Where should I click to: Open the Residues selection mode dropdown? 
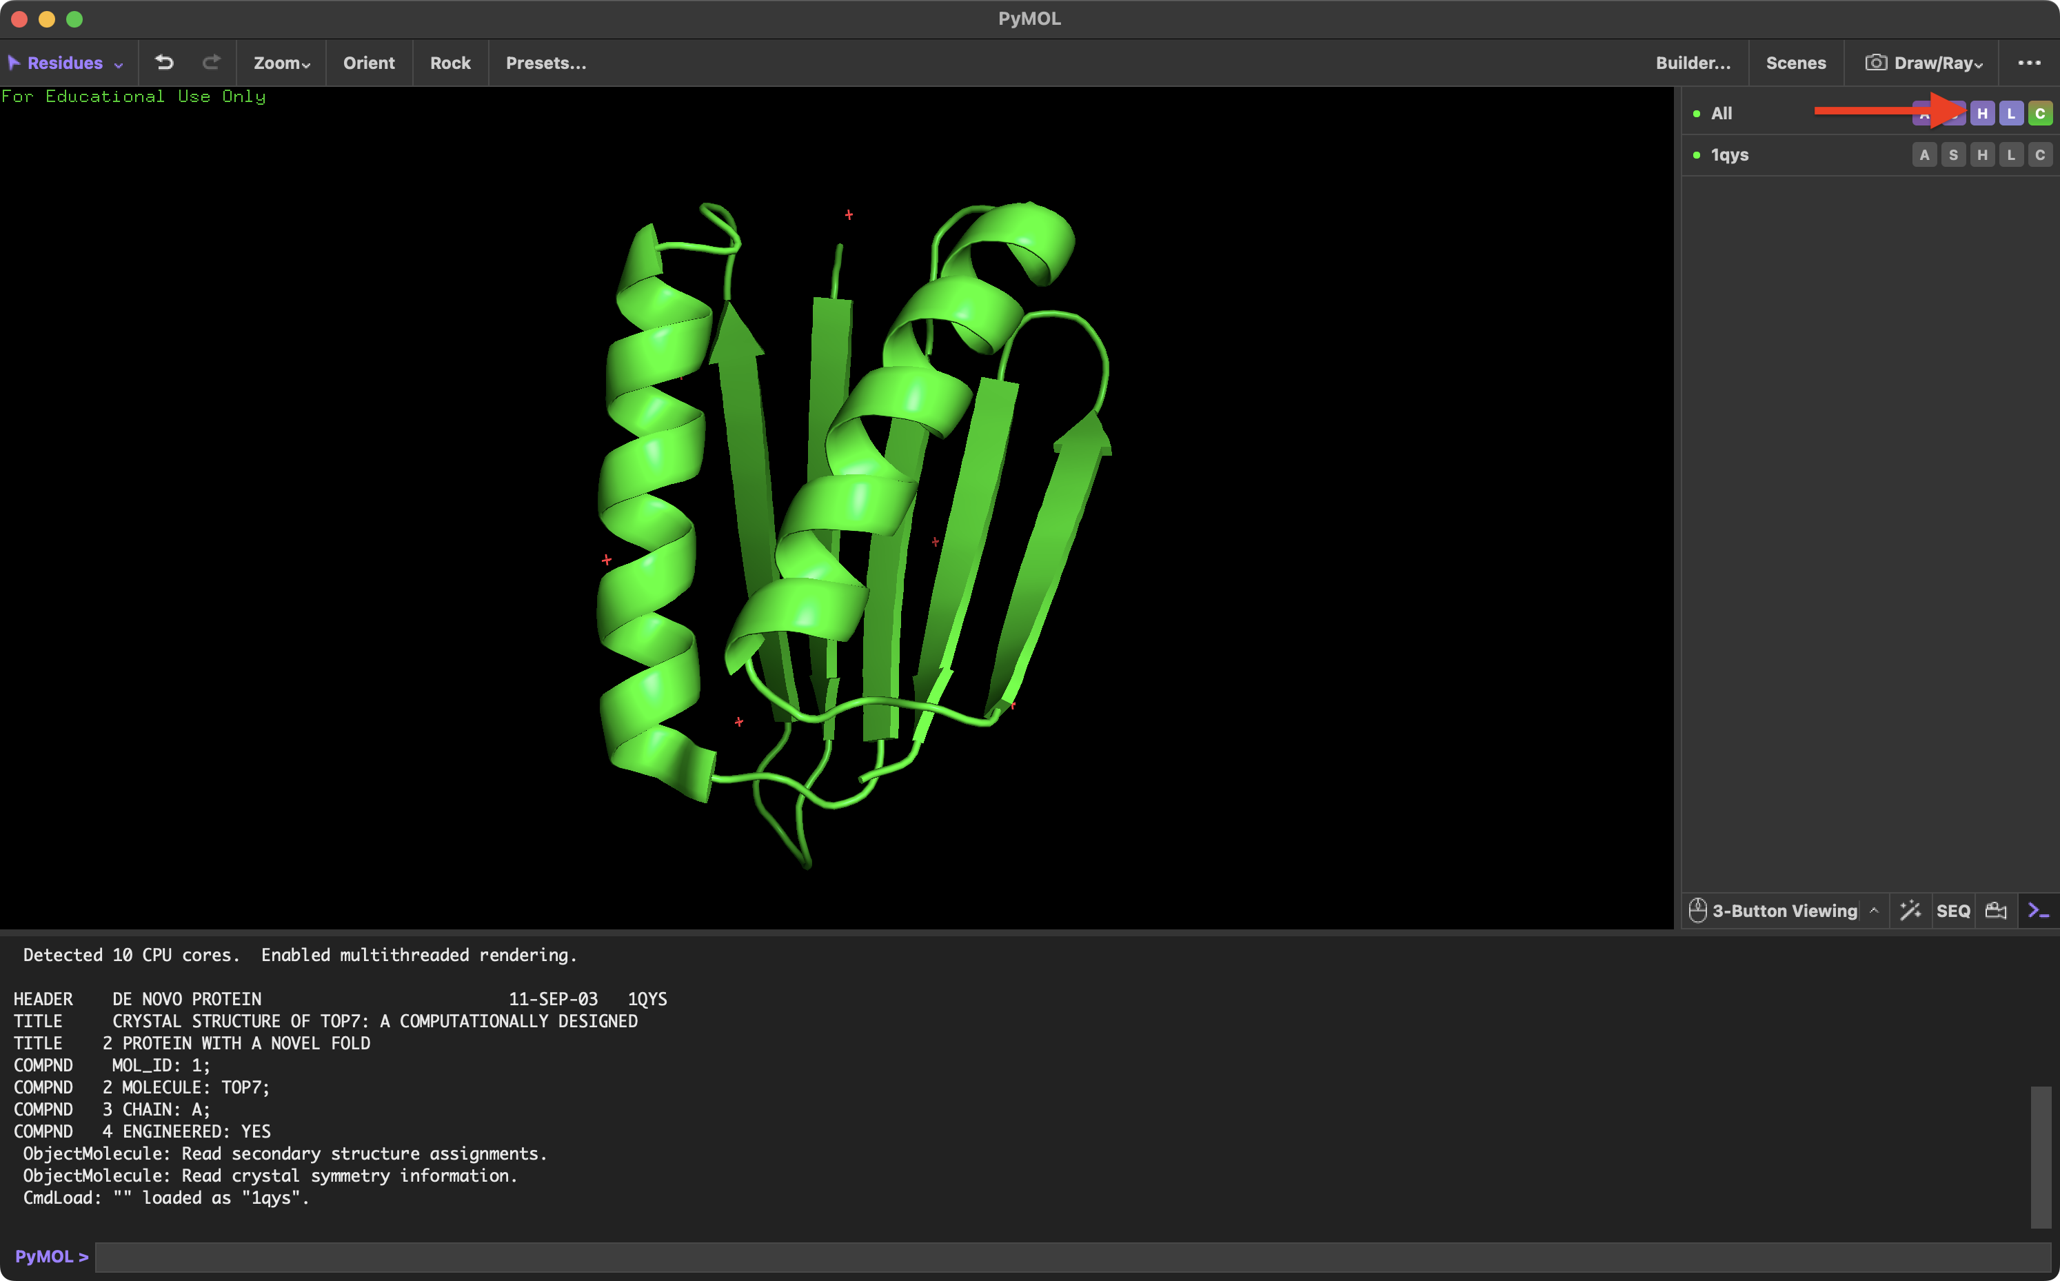(65, 63)
